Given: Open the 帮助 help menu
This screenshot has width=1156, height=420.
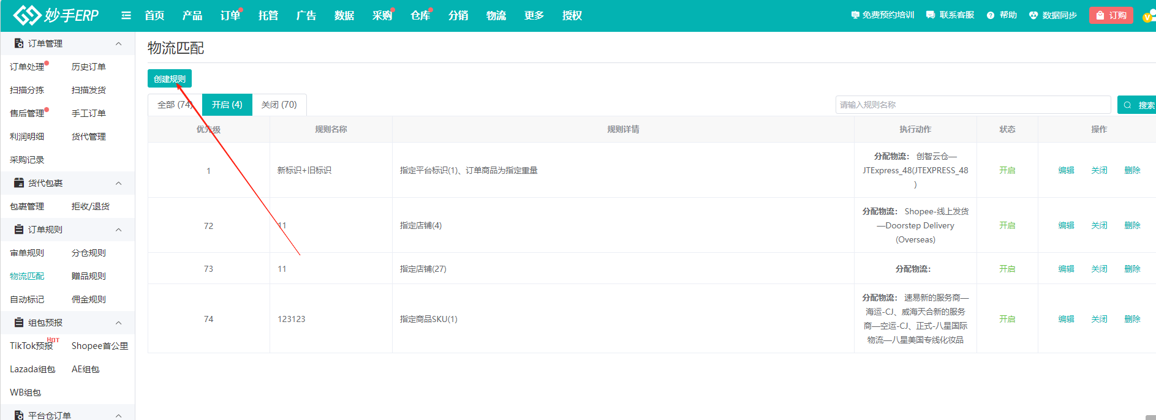Looking at the screenshot, I should (1002, 15).
